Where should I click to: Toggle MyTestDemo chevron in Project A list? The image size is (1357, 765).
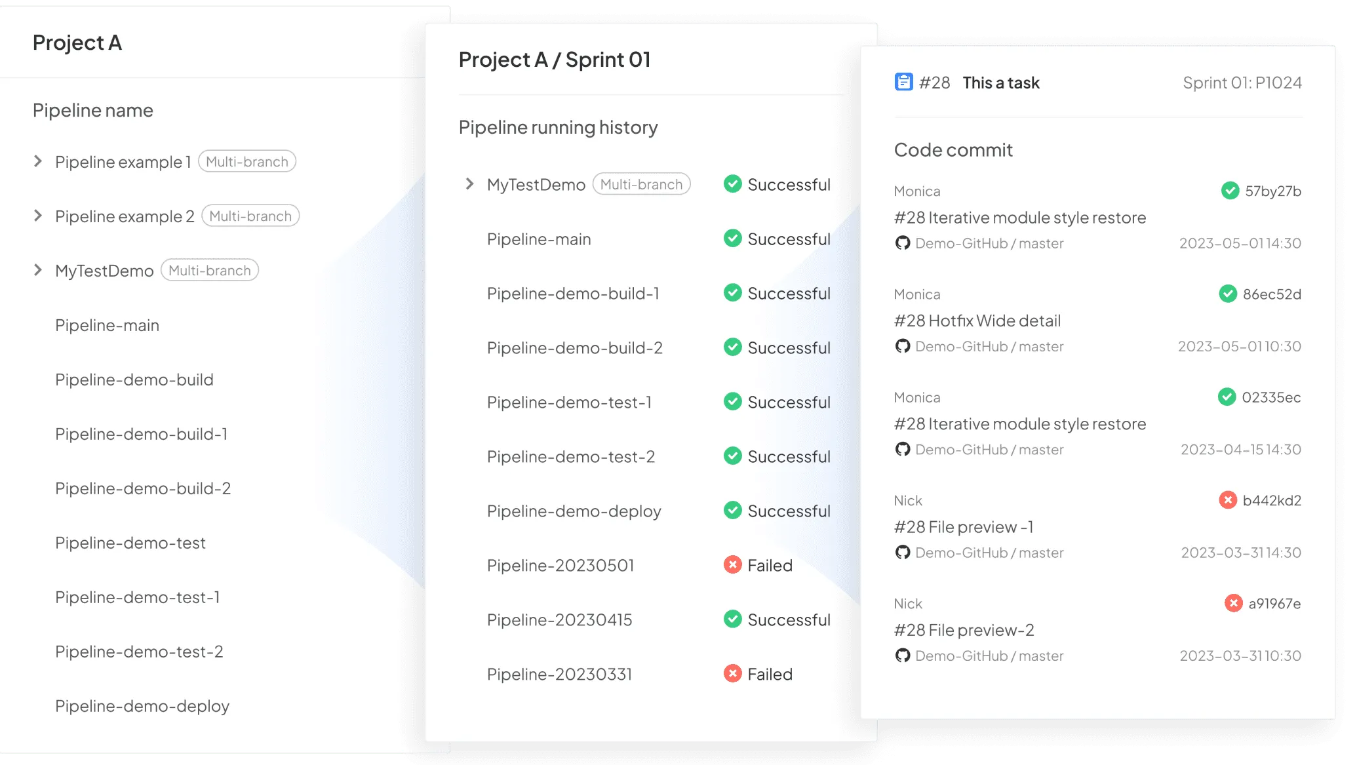(38, 270)
